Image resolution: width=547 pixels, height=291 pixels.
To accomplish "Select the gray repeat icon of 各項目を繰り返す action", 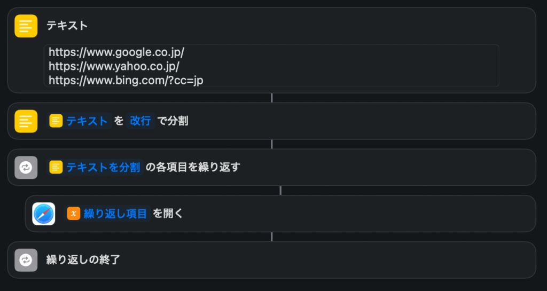I will [26, 167].
